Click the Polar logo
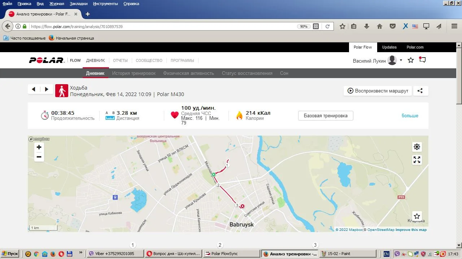The image size is (462, 259). coord(46,60)
